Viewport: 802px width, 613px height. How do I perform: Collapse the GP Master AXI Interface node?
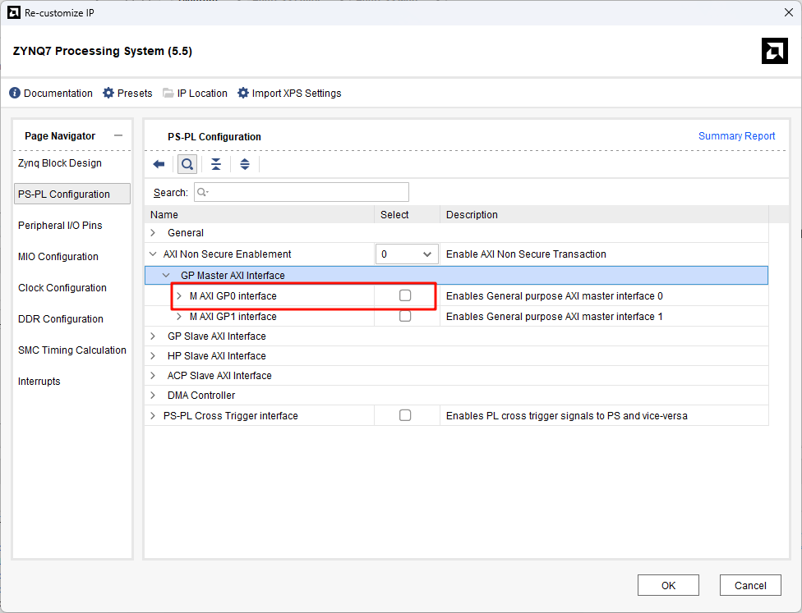point(166,276)
